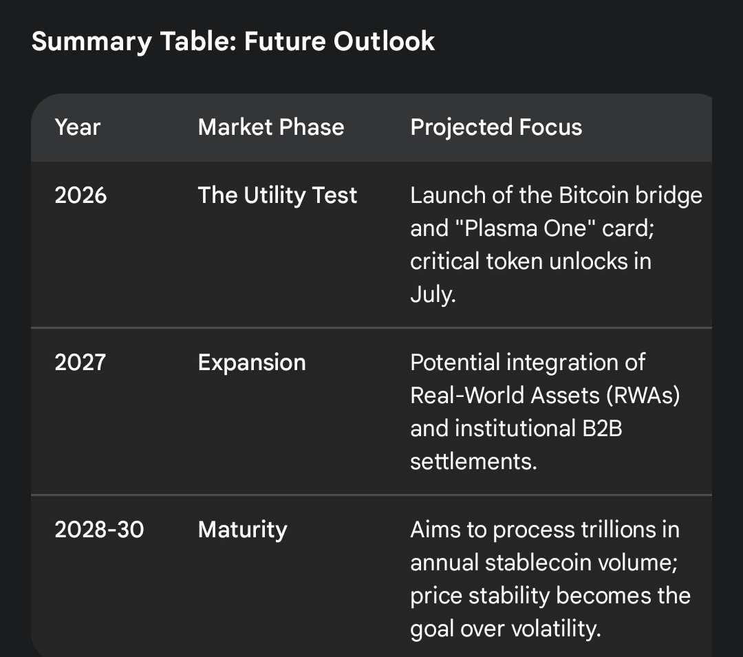Image resolution: width=743 pixels, height=657 pixels.
Task: Click the 2028-30 year cell
Action: (x=100, y=530)
